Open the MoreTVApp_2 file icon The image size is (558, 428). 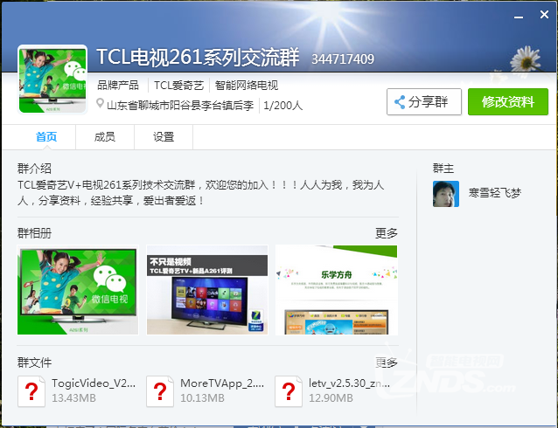(160, 391)
